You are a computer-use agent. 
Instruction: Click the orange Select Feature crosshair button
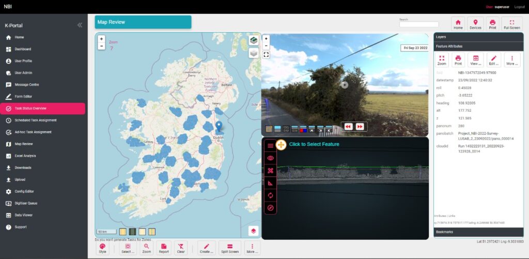[281, 145]
